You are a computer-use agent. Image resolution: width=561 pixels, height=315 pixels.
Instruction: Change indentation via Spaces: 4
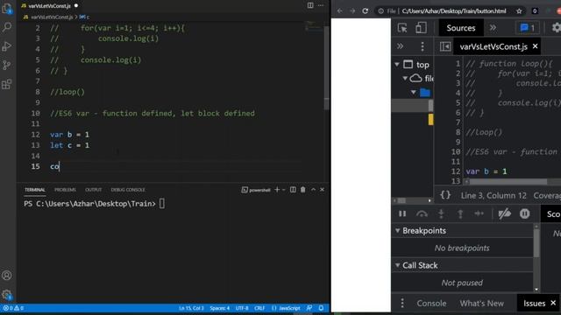coord(220,308)
